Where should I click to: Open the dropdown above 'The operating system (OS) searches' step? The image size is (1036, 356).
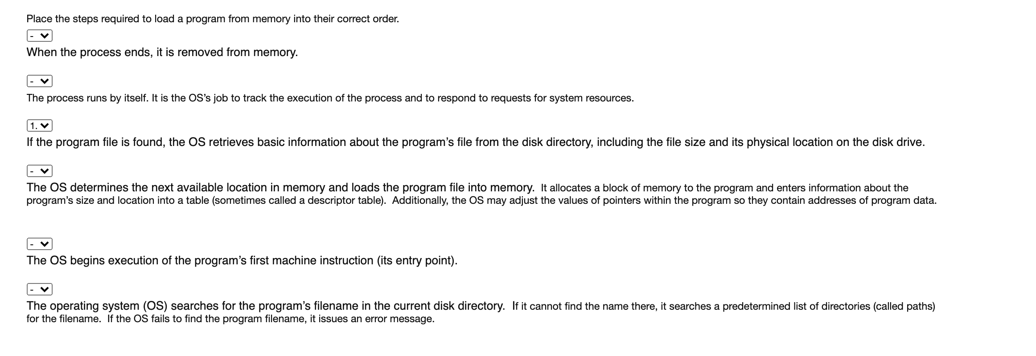click(39, 289)
